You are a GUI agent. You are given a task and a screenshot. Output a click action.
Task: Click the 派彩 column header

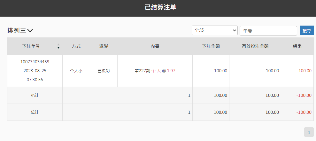tap(104, 46)
